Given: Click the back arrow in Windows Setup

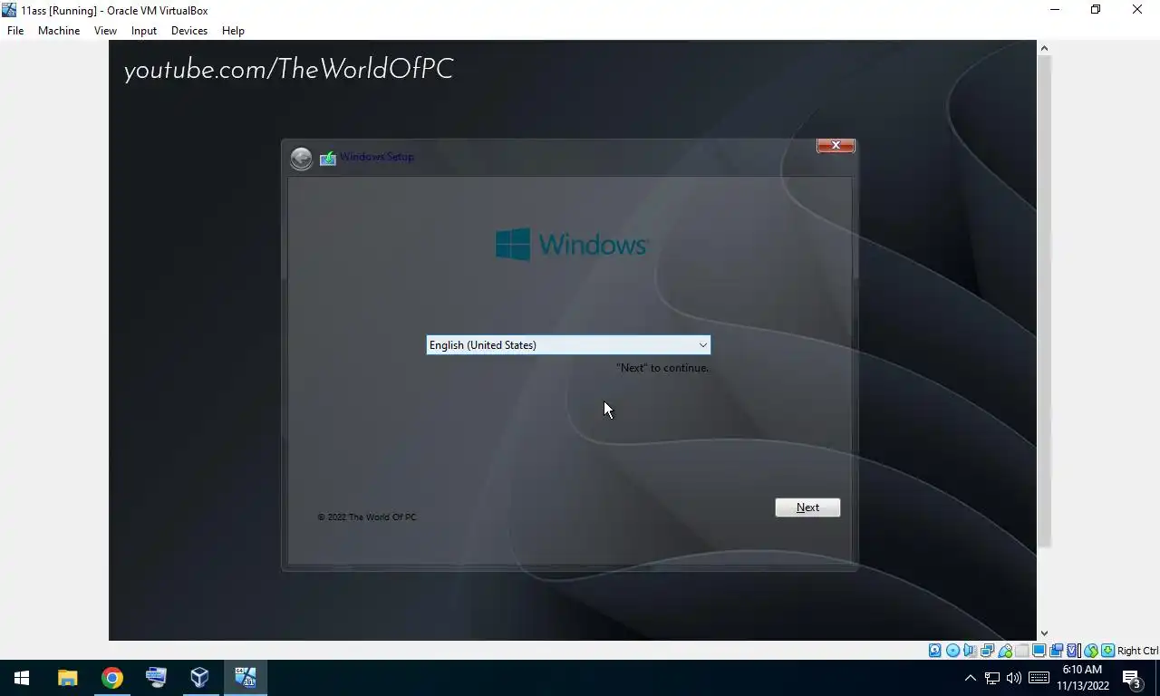Looking at the screenshot, I should coord(301,159).
